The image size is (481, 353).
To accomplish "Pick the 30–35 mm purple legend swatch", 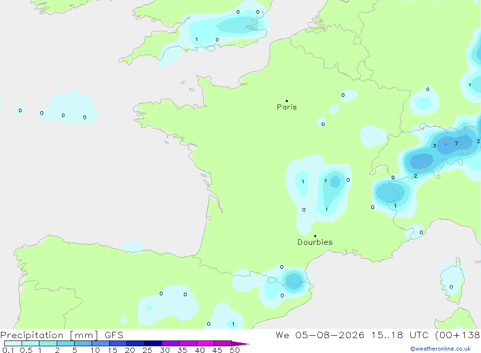I will point(171,343).
